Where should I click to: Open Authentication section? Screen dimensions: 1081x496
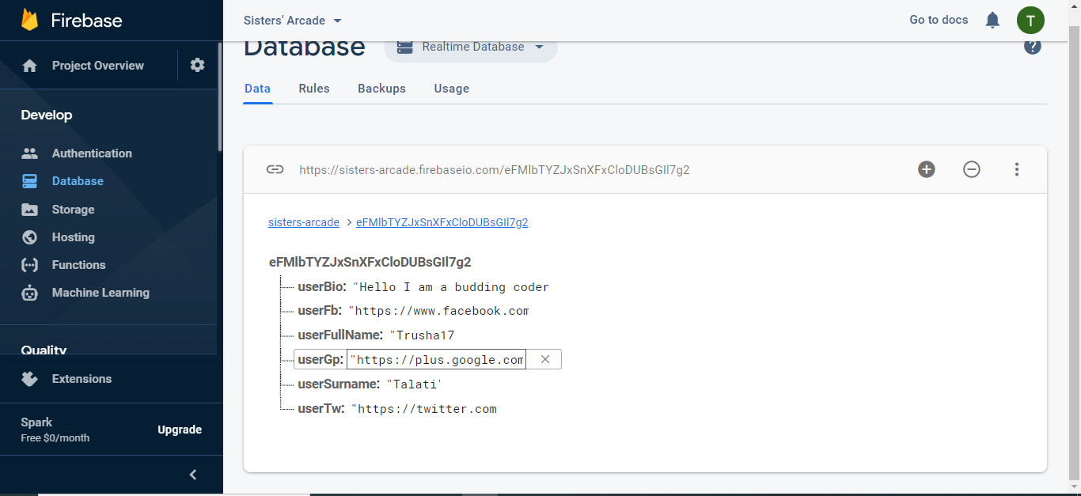tap(92, 153)
